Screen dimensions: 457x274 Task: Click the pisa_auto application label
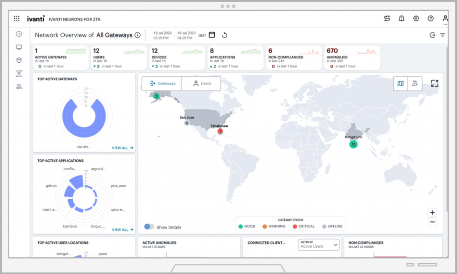(x=119, y=186)
